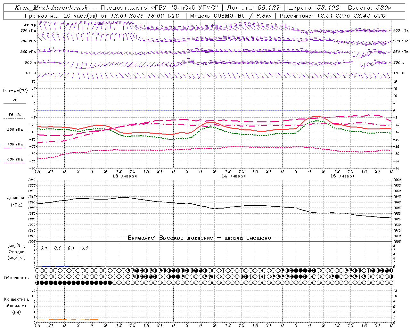The image size is (410, 328).
Task: Click 12 on the left convective cloud axis
Action: click(x=34, y=291)
